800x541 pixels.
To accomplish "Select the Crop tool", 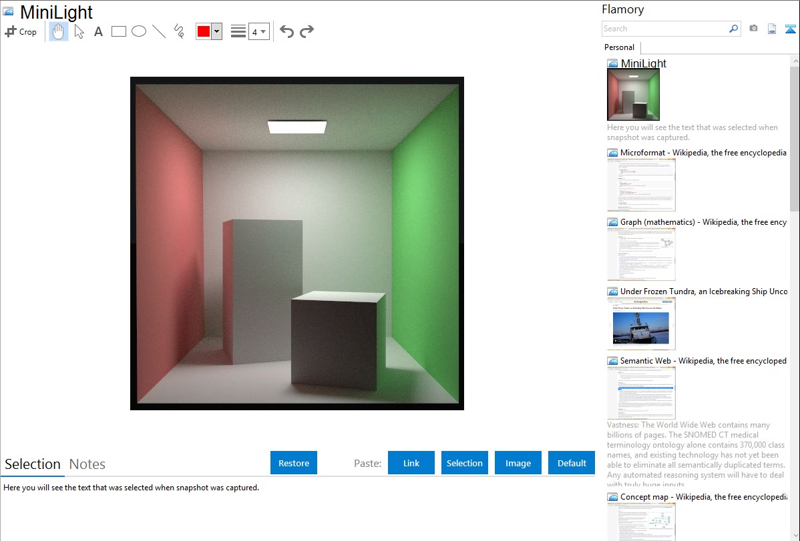I will (21, 31).
